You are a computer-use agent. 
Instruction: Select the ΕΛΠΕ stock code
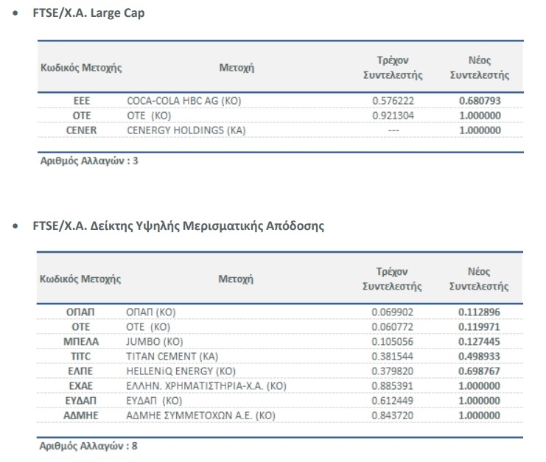tap(82, 372)
